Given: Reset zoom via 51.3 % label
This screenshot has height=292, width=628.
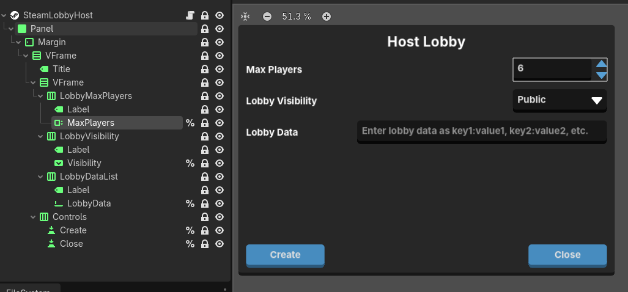Looking at the screenshot, I should [x=297, y=16].
